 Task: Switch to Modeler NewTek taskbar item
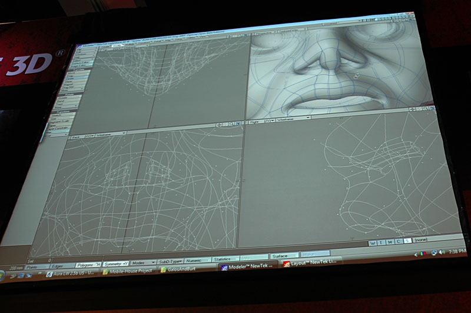[x=248, y=266]
